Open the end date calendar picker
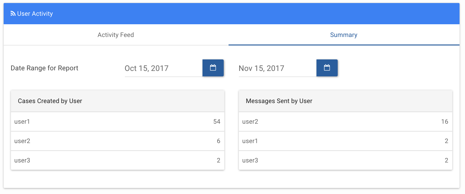 click(x=327, y=68)
